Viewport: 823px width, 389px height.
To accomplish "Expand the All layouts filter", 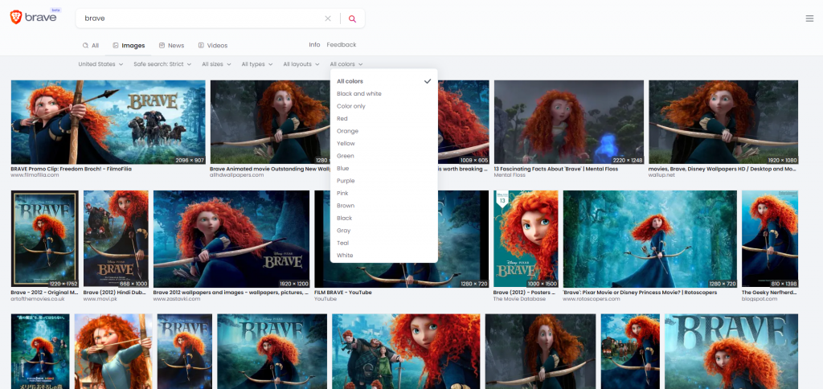I will pos(301,64).
